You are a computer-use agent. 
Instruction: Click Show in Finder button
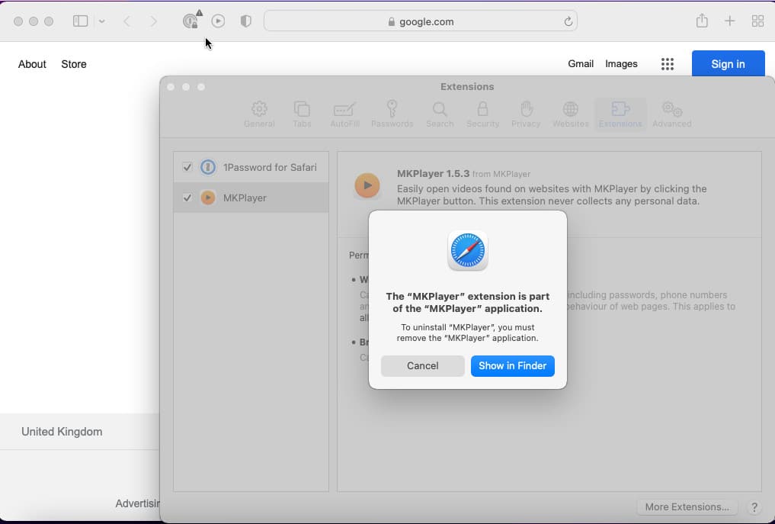pos(513,365)
